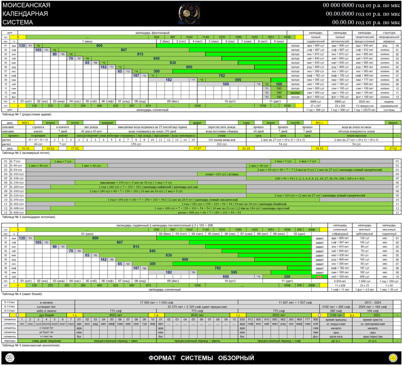Image resolution: width=402 pixels, height=365 pixels.
Task: Click the '11 x 629' cell
Action: point(340,286)
